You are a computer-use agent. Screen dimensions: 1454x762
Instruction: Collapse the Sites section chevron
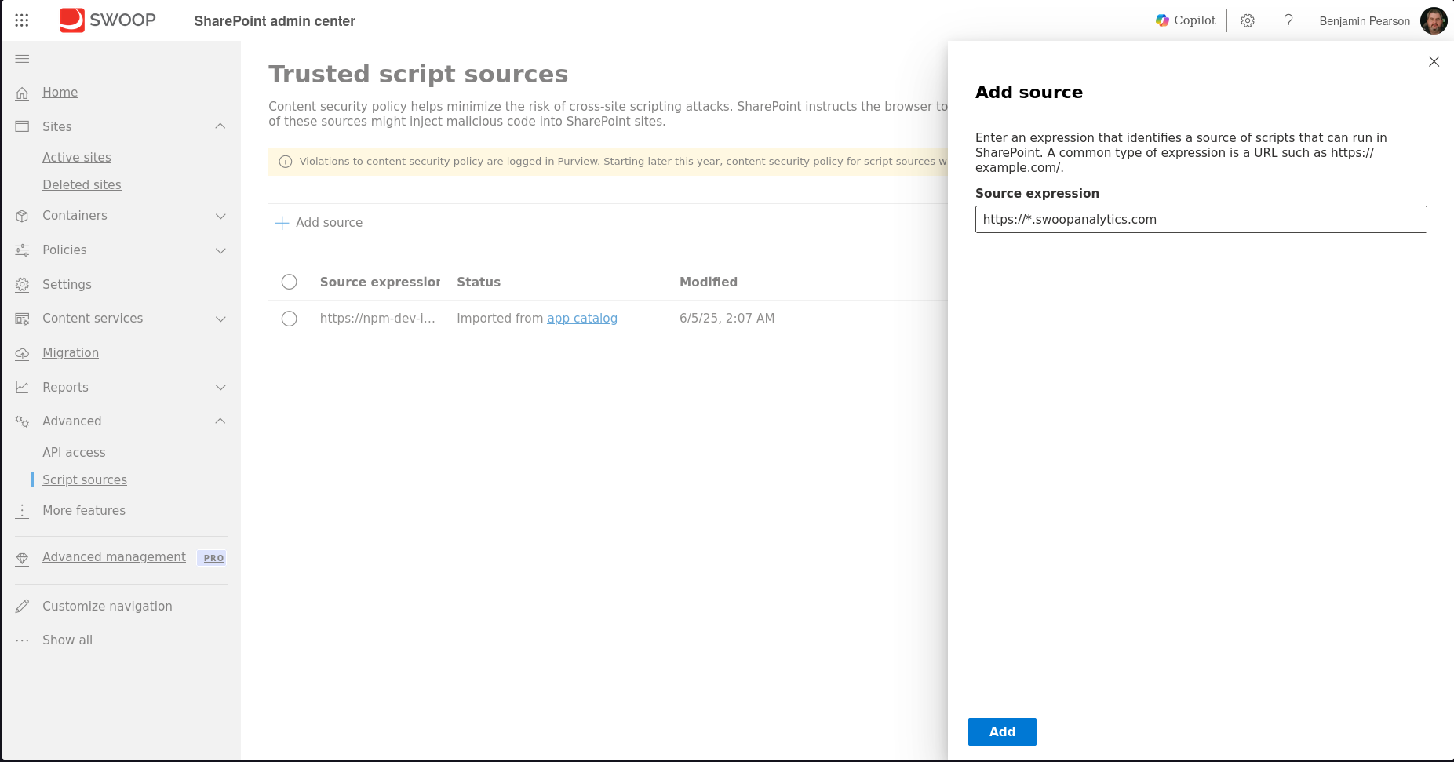(220, 126)
